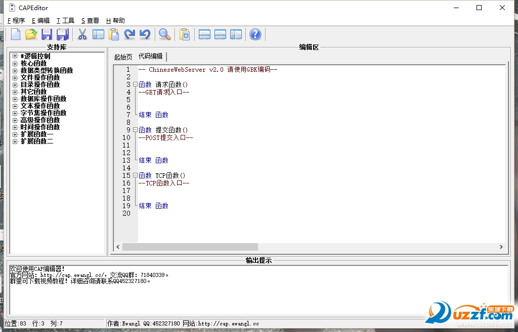Cut selection with the scissors icon
The image size is (518, 332).
(x=82, y=34)
